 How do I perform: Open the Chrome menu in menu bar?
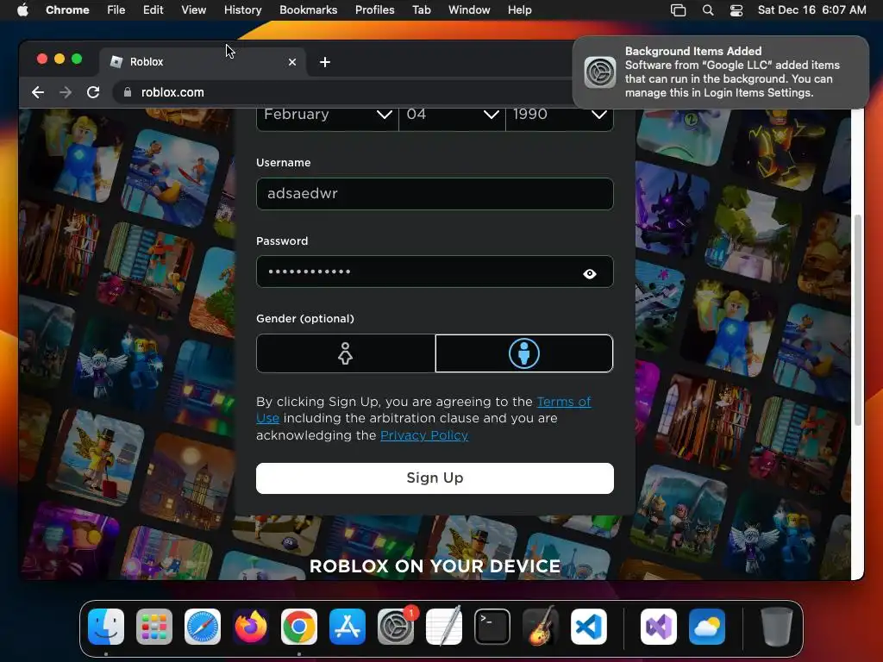pos(67,10)
